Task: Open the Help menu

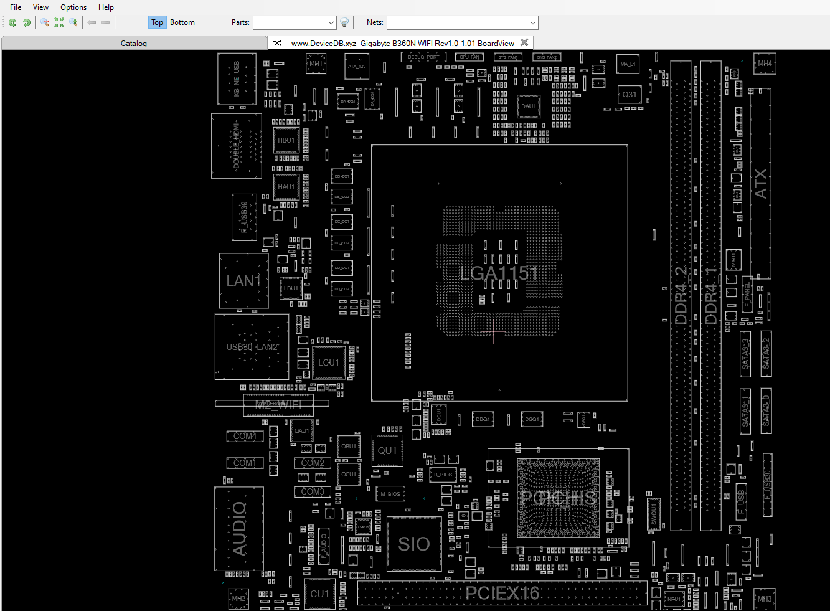Action: tap(106, 7)
